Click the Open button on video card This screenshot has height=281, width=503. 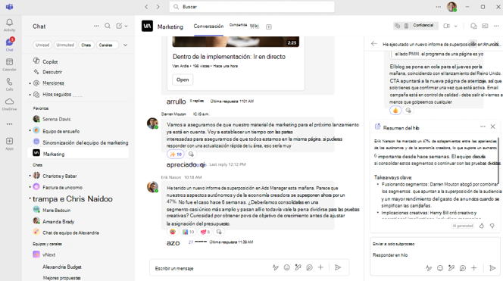(x=183, y=80)
